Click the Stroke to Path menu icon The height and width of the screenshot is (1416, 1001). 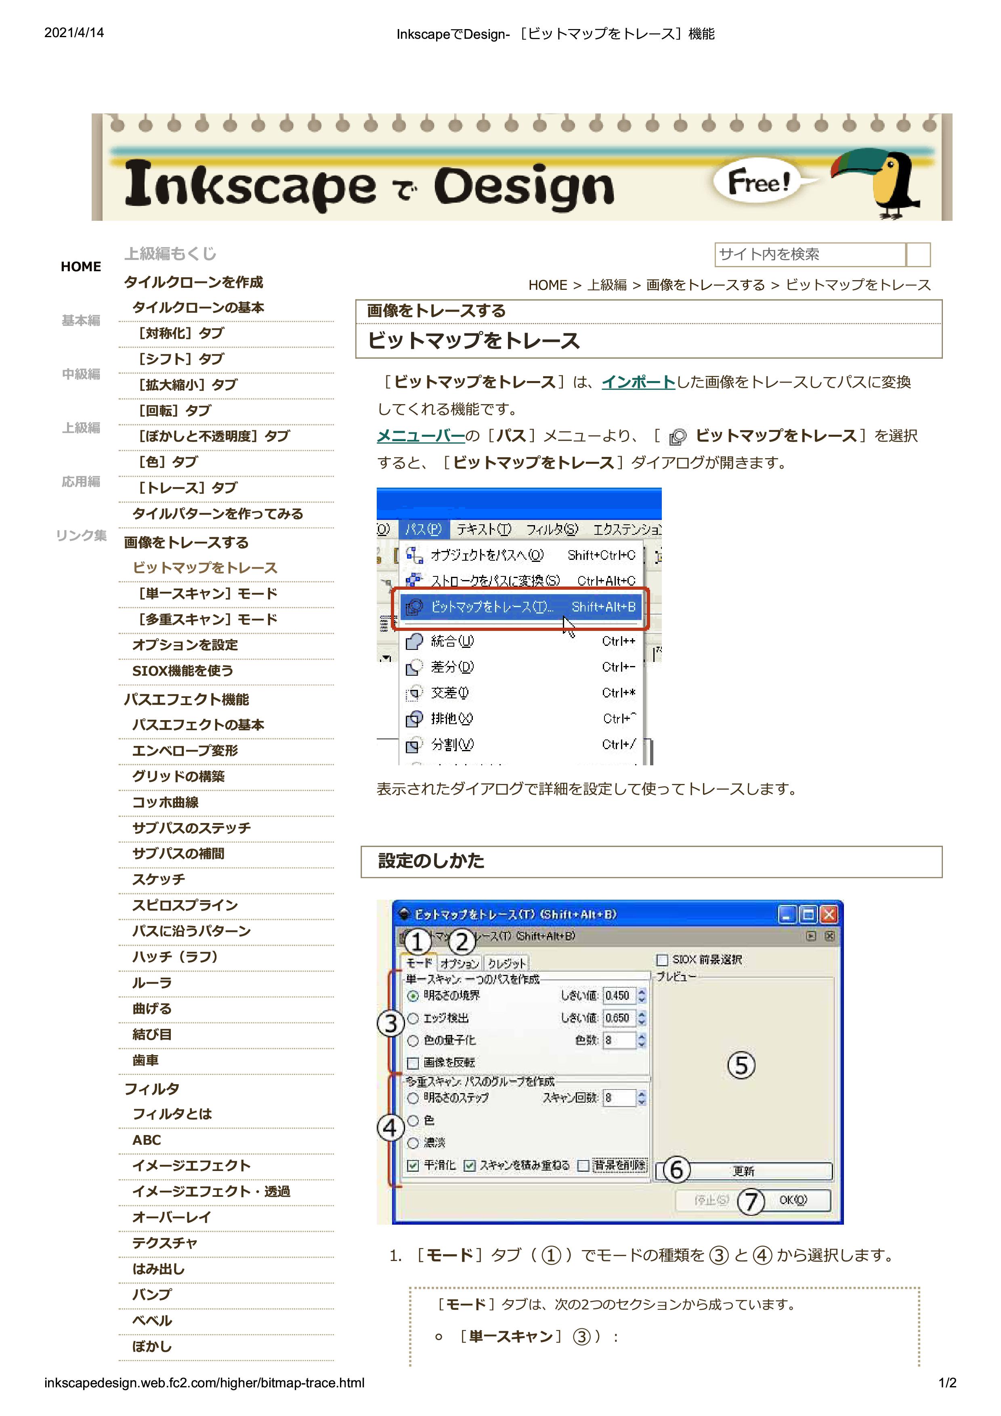tap(414, 580)
